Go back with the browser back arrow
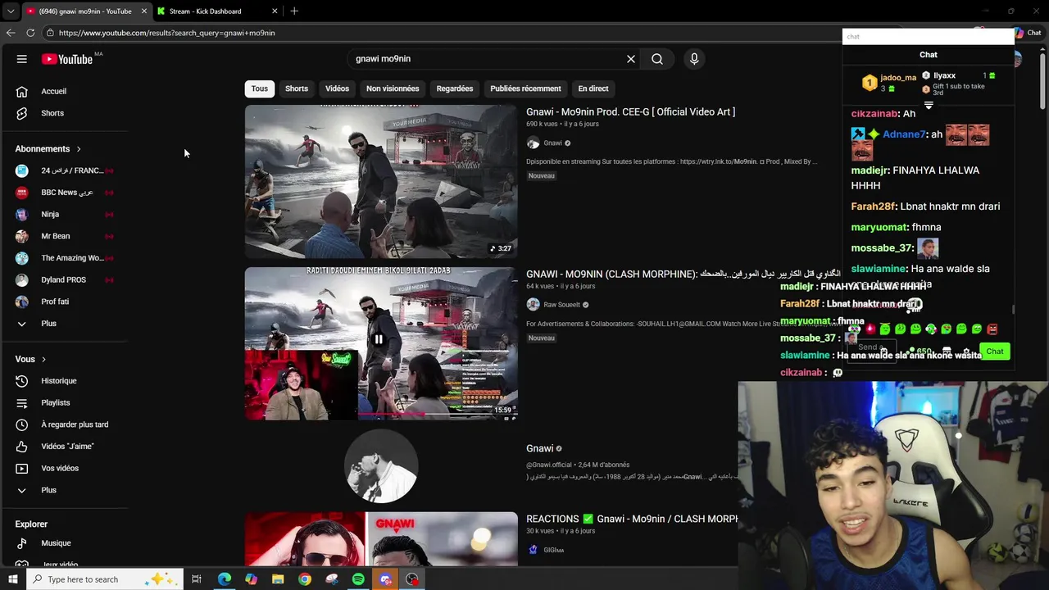Screen dimensions: 1049x590 click(x=10, y=33)
